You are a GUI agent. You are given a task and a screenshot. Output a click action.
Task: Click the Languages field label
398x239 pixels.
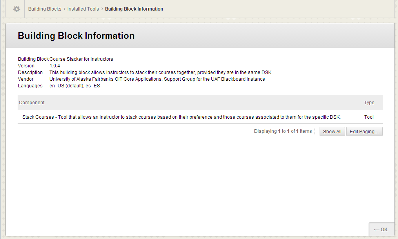pyautogui.click(x=30, y=86)
